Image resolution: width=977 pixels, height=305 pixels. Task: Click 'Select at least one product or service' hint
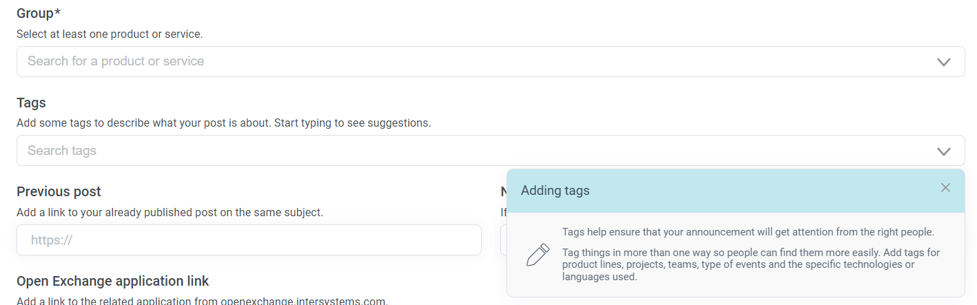pyautogui.click(x=110, y=33)
